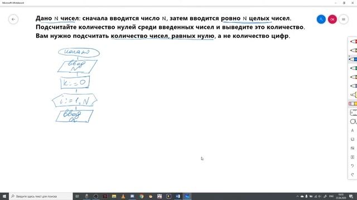357x200 pixels.
Task: Open the taskbar clock and date
Action: [x=341, y=196]
